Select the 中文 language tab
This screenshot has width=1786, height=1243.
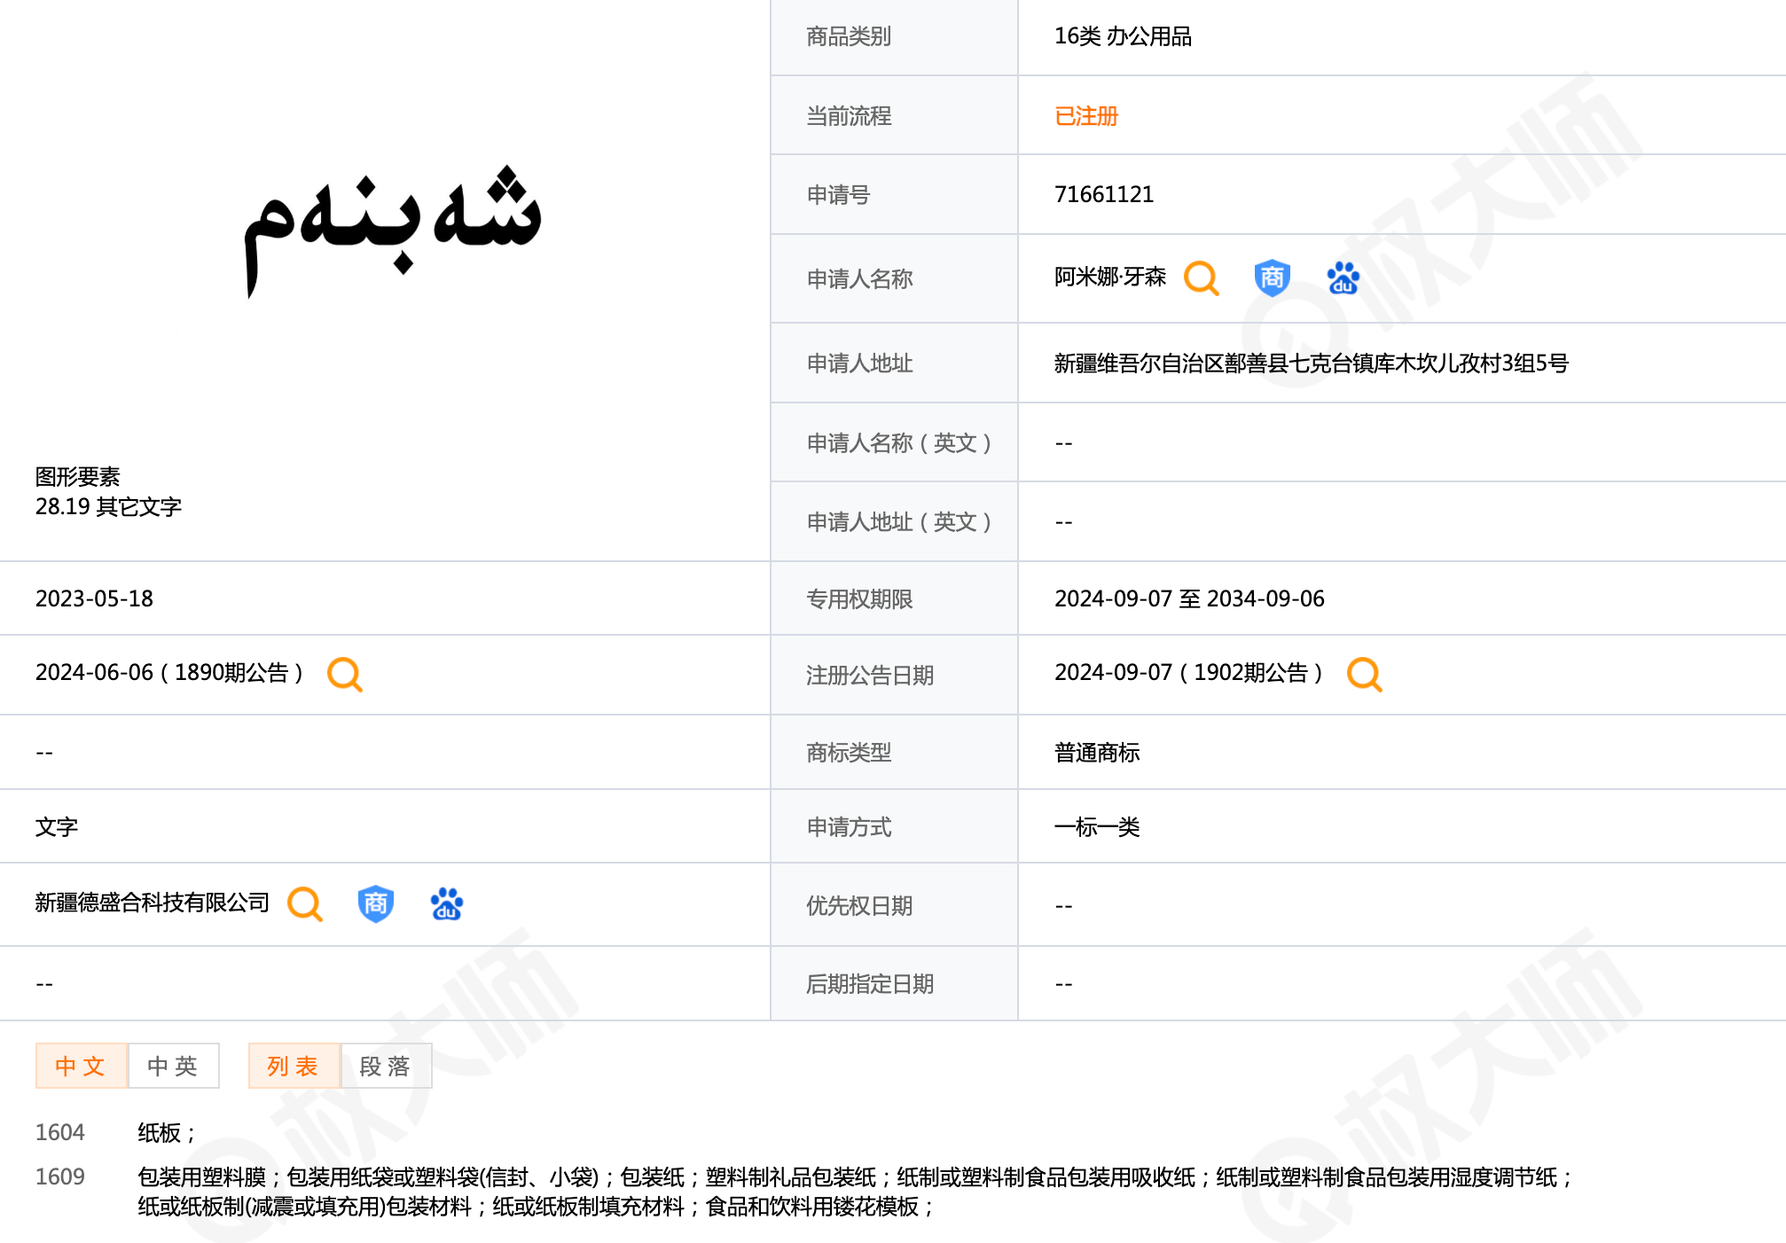(81, 1066)
